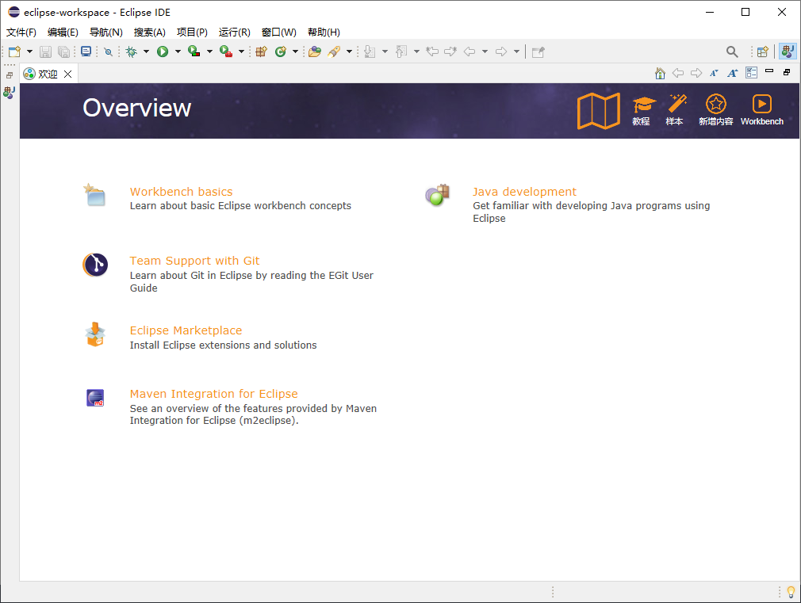Open the 文件(F) menu
This screenshot has height=603, width=801.
pyautogui.click(x=21, y=32)
